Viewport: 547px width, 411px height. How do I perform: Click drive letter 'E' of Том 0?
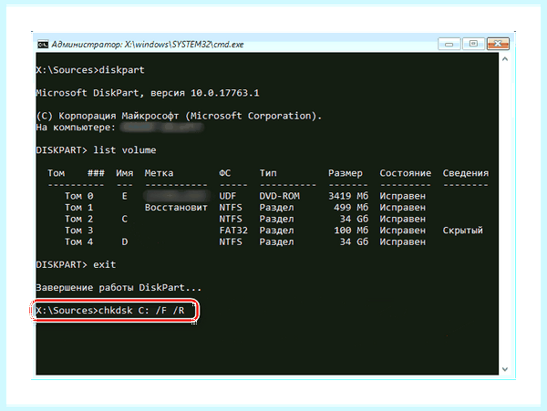[x=125, y=196]
